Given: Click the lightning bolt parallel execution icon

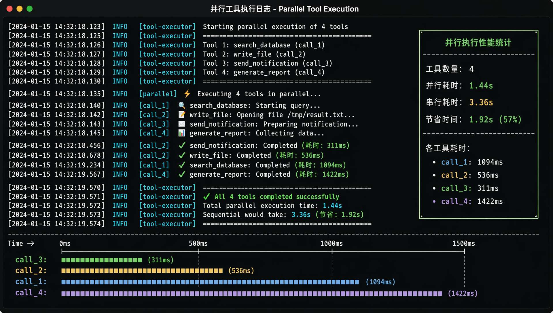Looking at the screenshot, I should [187, 94].
